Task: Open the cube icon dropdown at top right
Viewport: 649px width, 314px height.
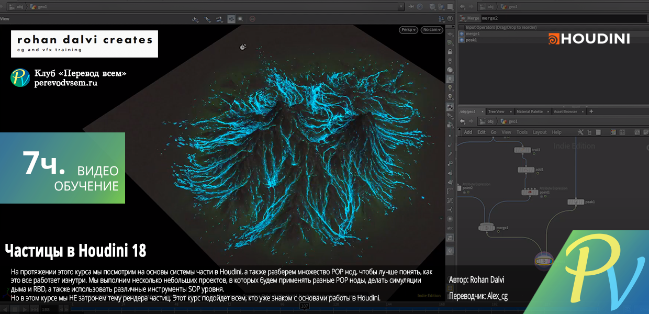Action: pyautogui.click(x=432, y=7)
